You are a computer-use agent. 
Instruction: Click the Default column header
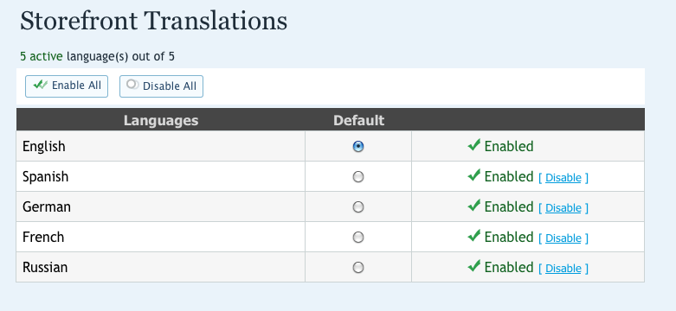(358, 120)
